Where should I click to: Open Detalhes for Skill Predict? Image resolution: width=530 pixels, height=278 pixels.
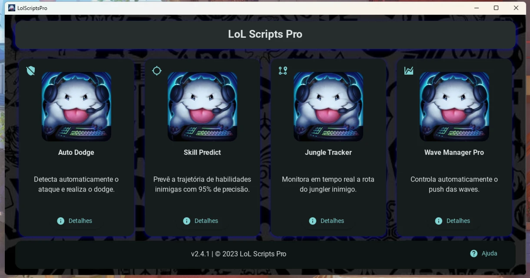(x=201, y=221)
